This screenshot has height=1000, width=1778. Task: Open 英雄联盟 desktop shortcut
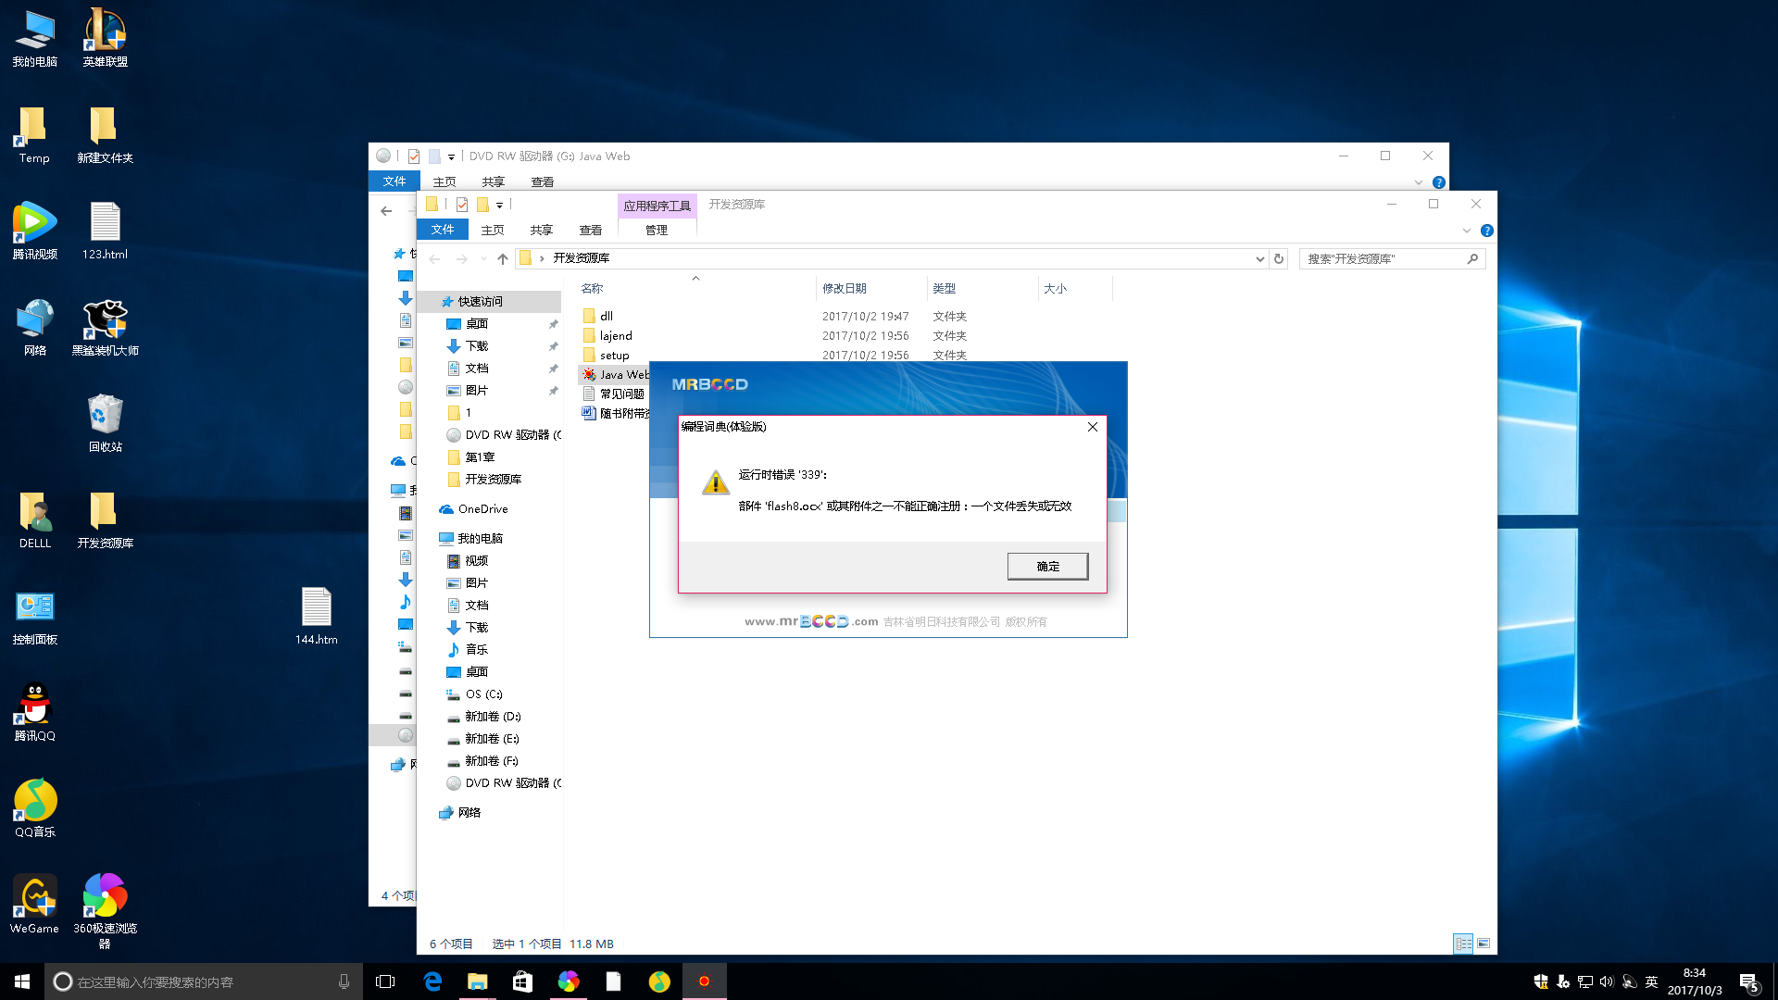(x=106, y=39)
